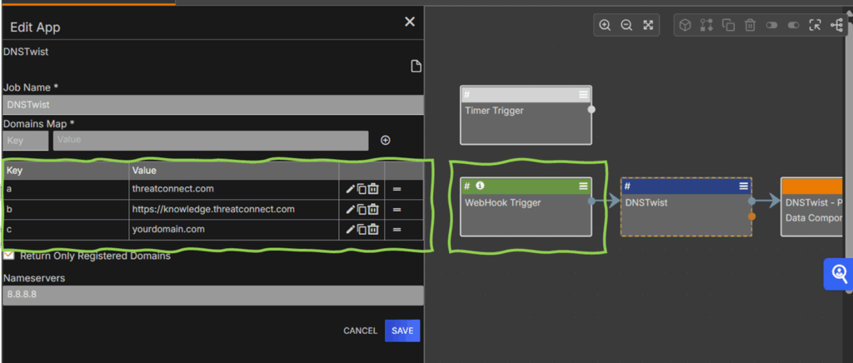Click the key cell b

[x=66, y=209]
